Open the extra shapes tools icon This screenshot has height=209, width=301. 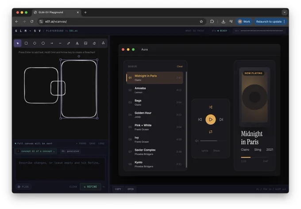point(103,43)
